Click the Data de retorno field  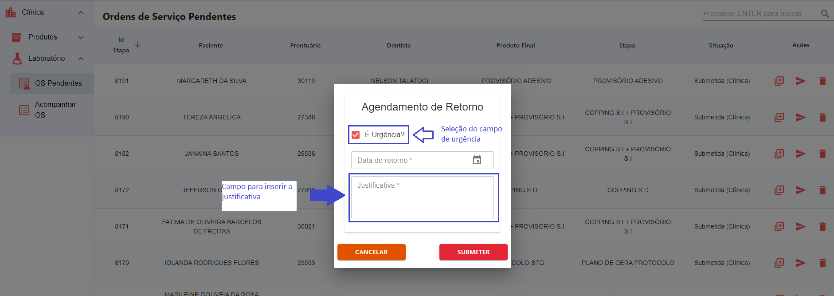(410, 160)
